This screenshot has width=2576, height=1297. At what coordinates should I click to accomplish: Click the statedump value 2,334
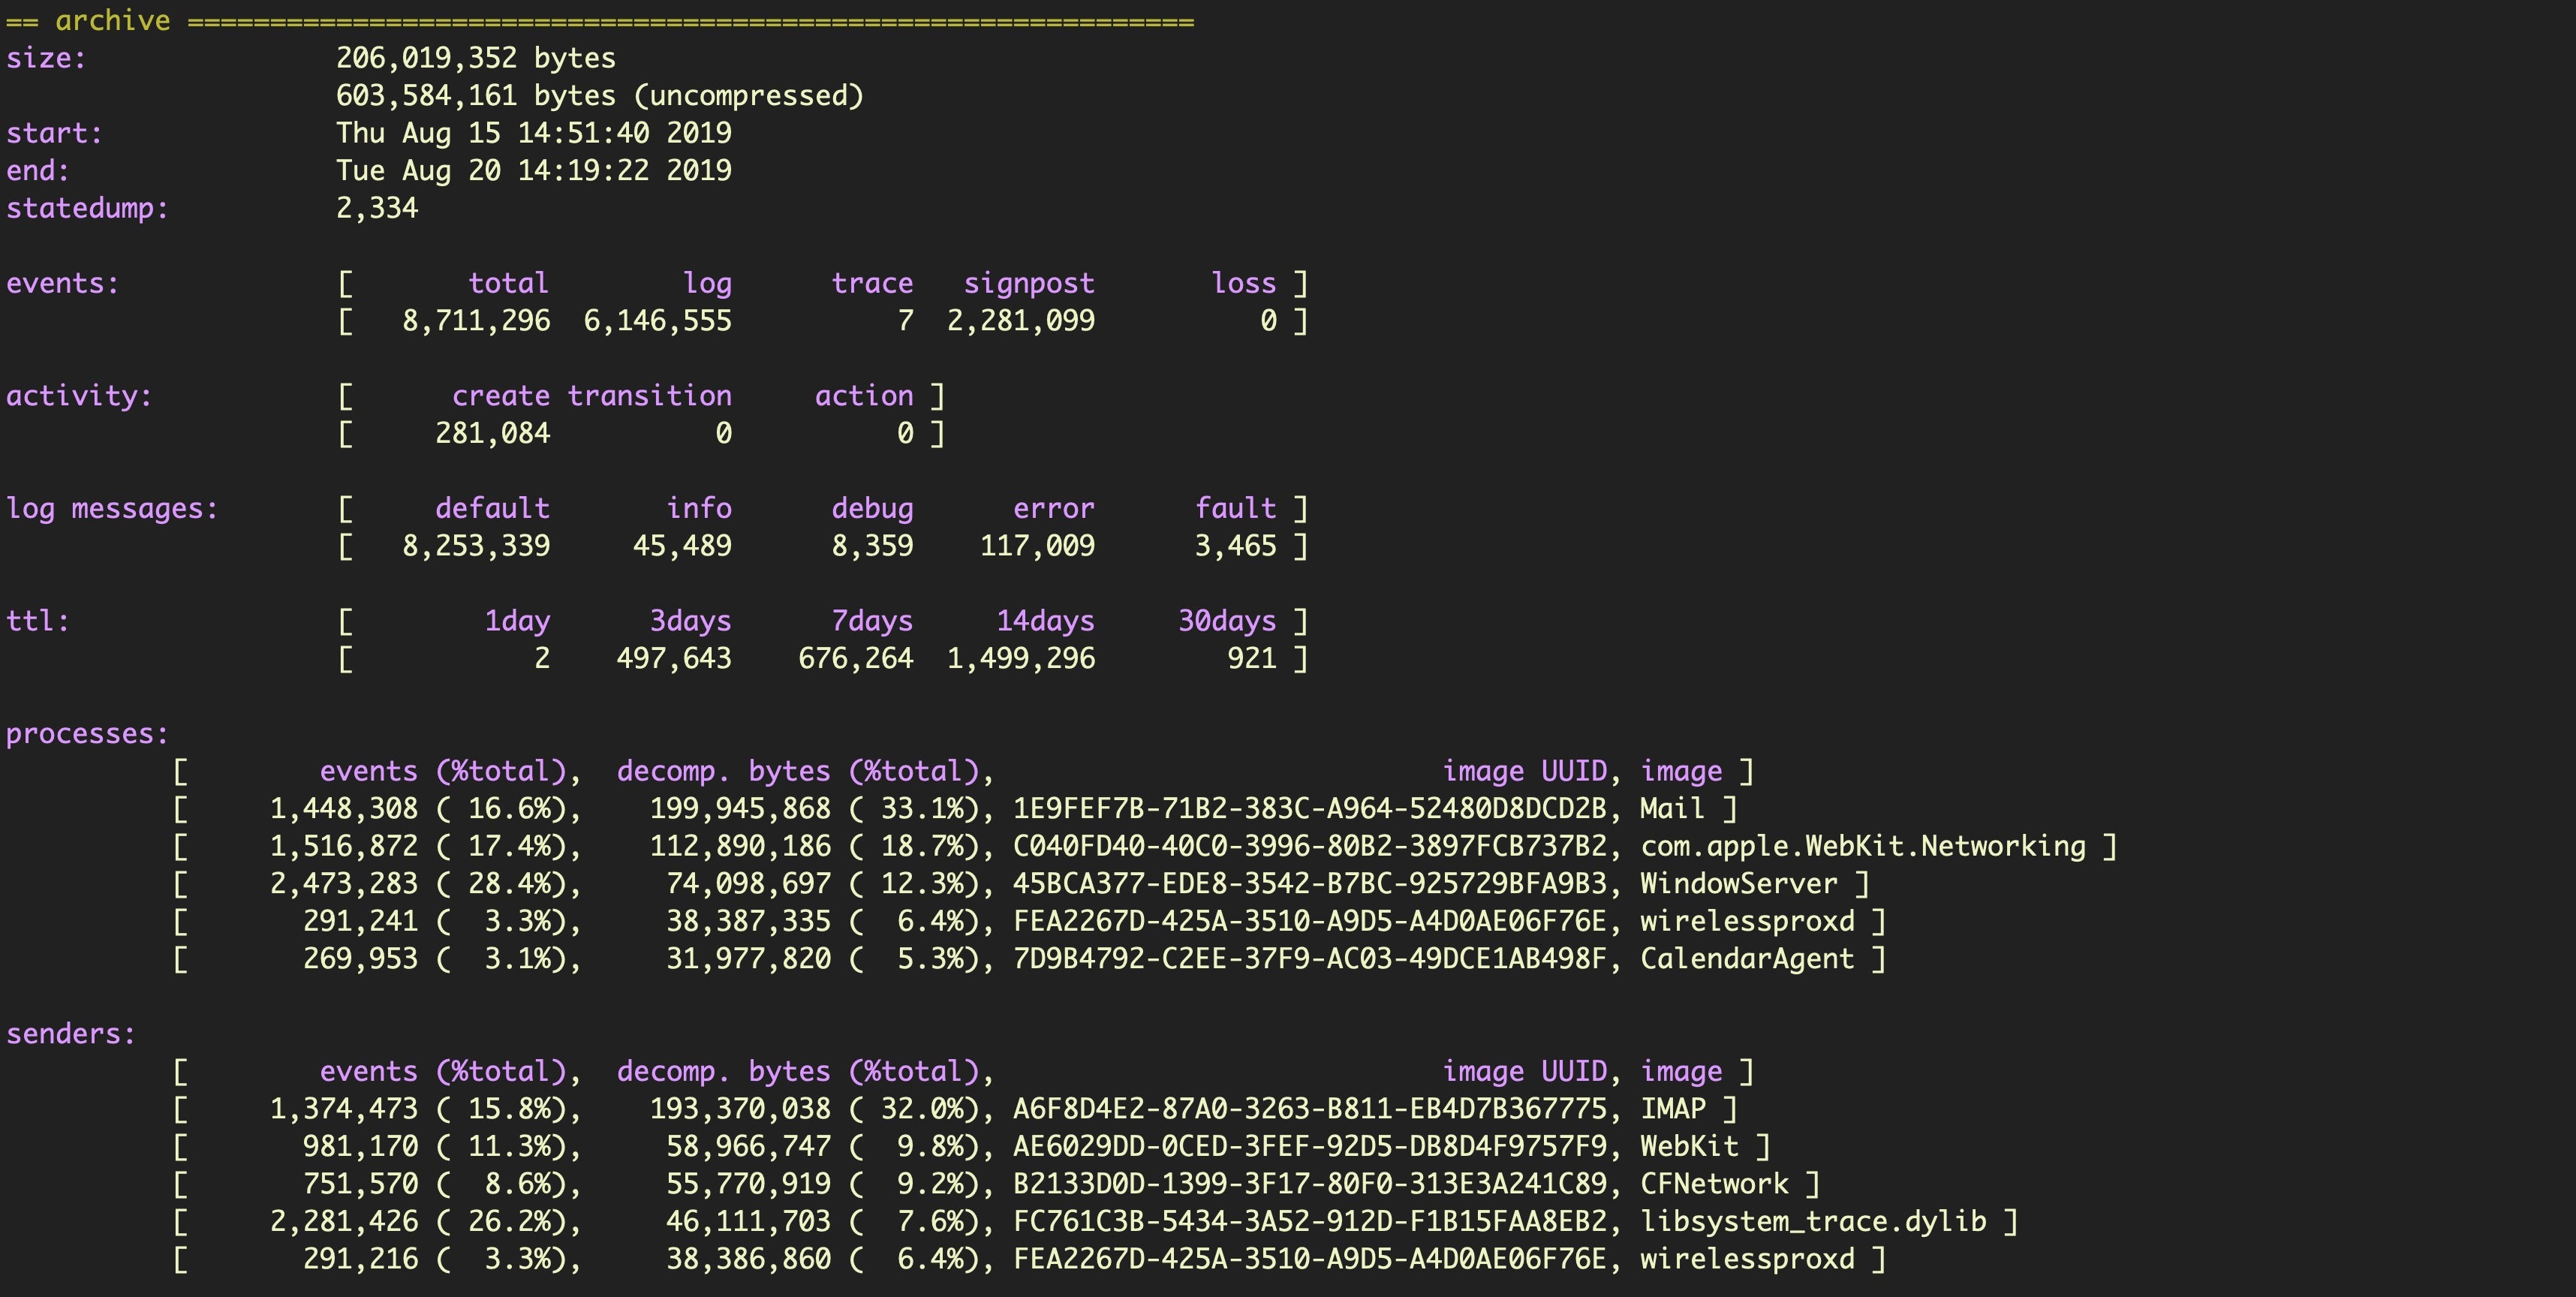377,208
